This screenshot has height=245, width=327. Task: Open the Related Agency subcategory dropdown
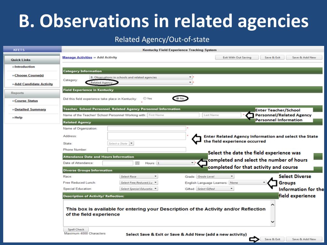(141, 83)
